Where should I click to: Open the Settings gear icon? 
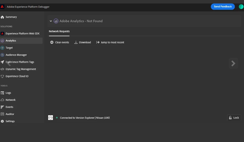click(2, 121)
